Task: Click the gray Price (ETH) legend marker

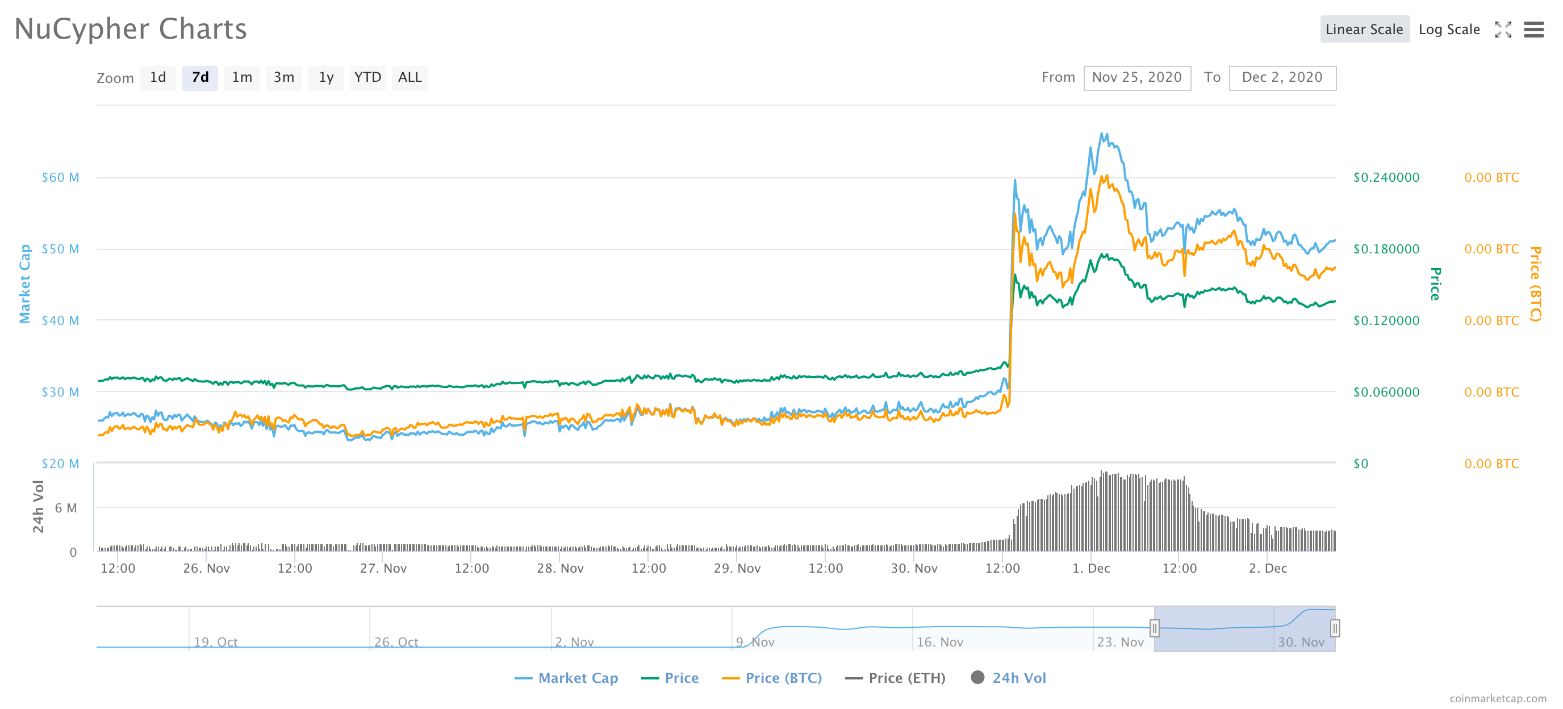Action: tap(854, 678)
